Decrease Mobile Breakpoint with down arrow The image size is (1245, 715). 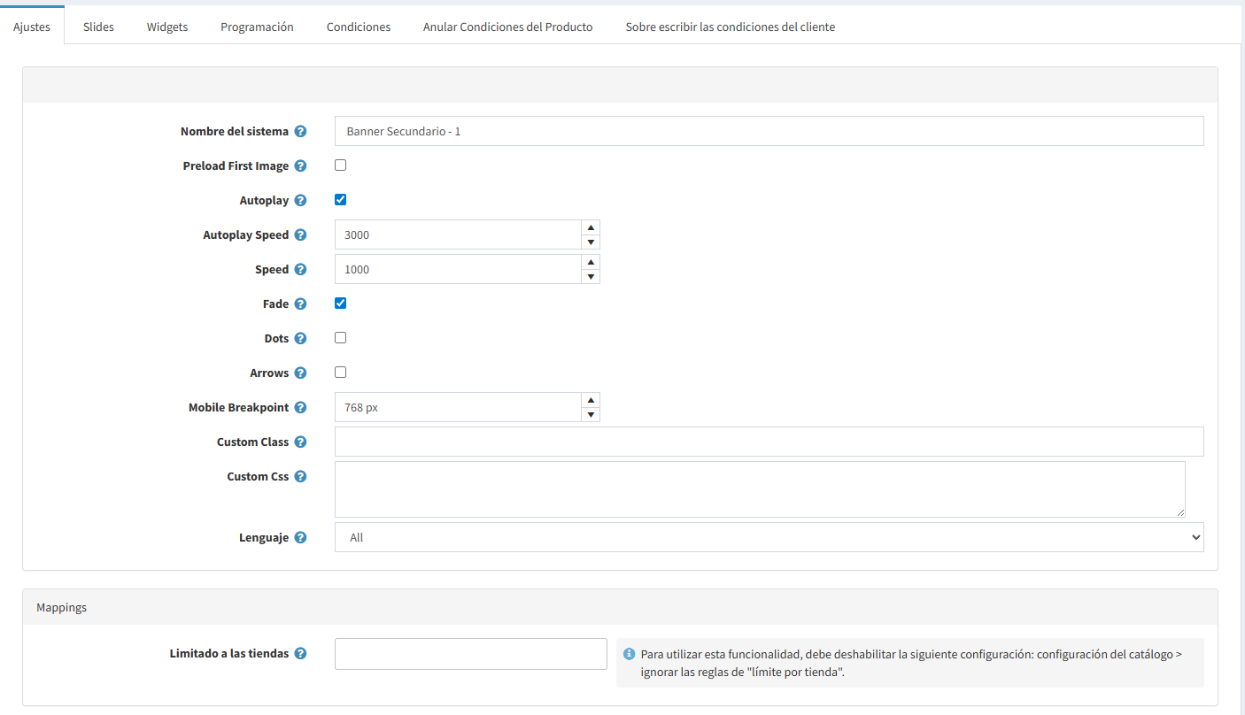(591, 415)
